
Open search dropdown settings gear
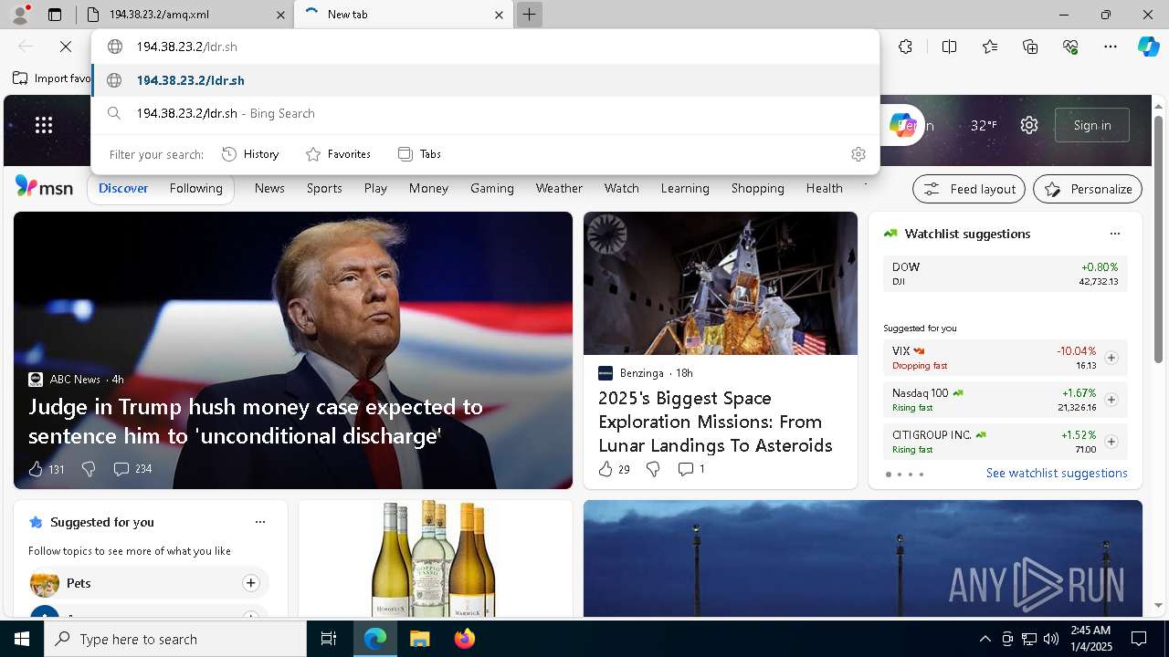(x=858, y=154)
